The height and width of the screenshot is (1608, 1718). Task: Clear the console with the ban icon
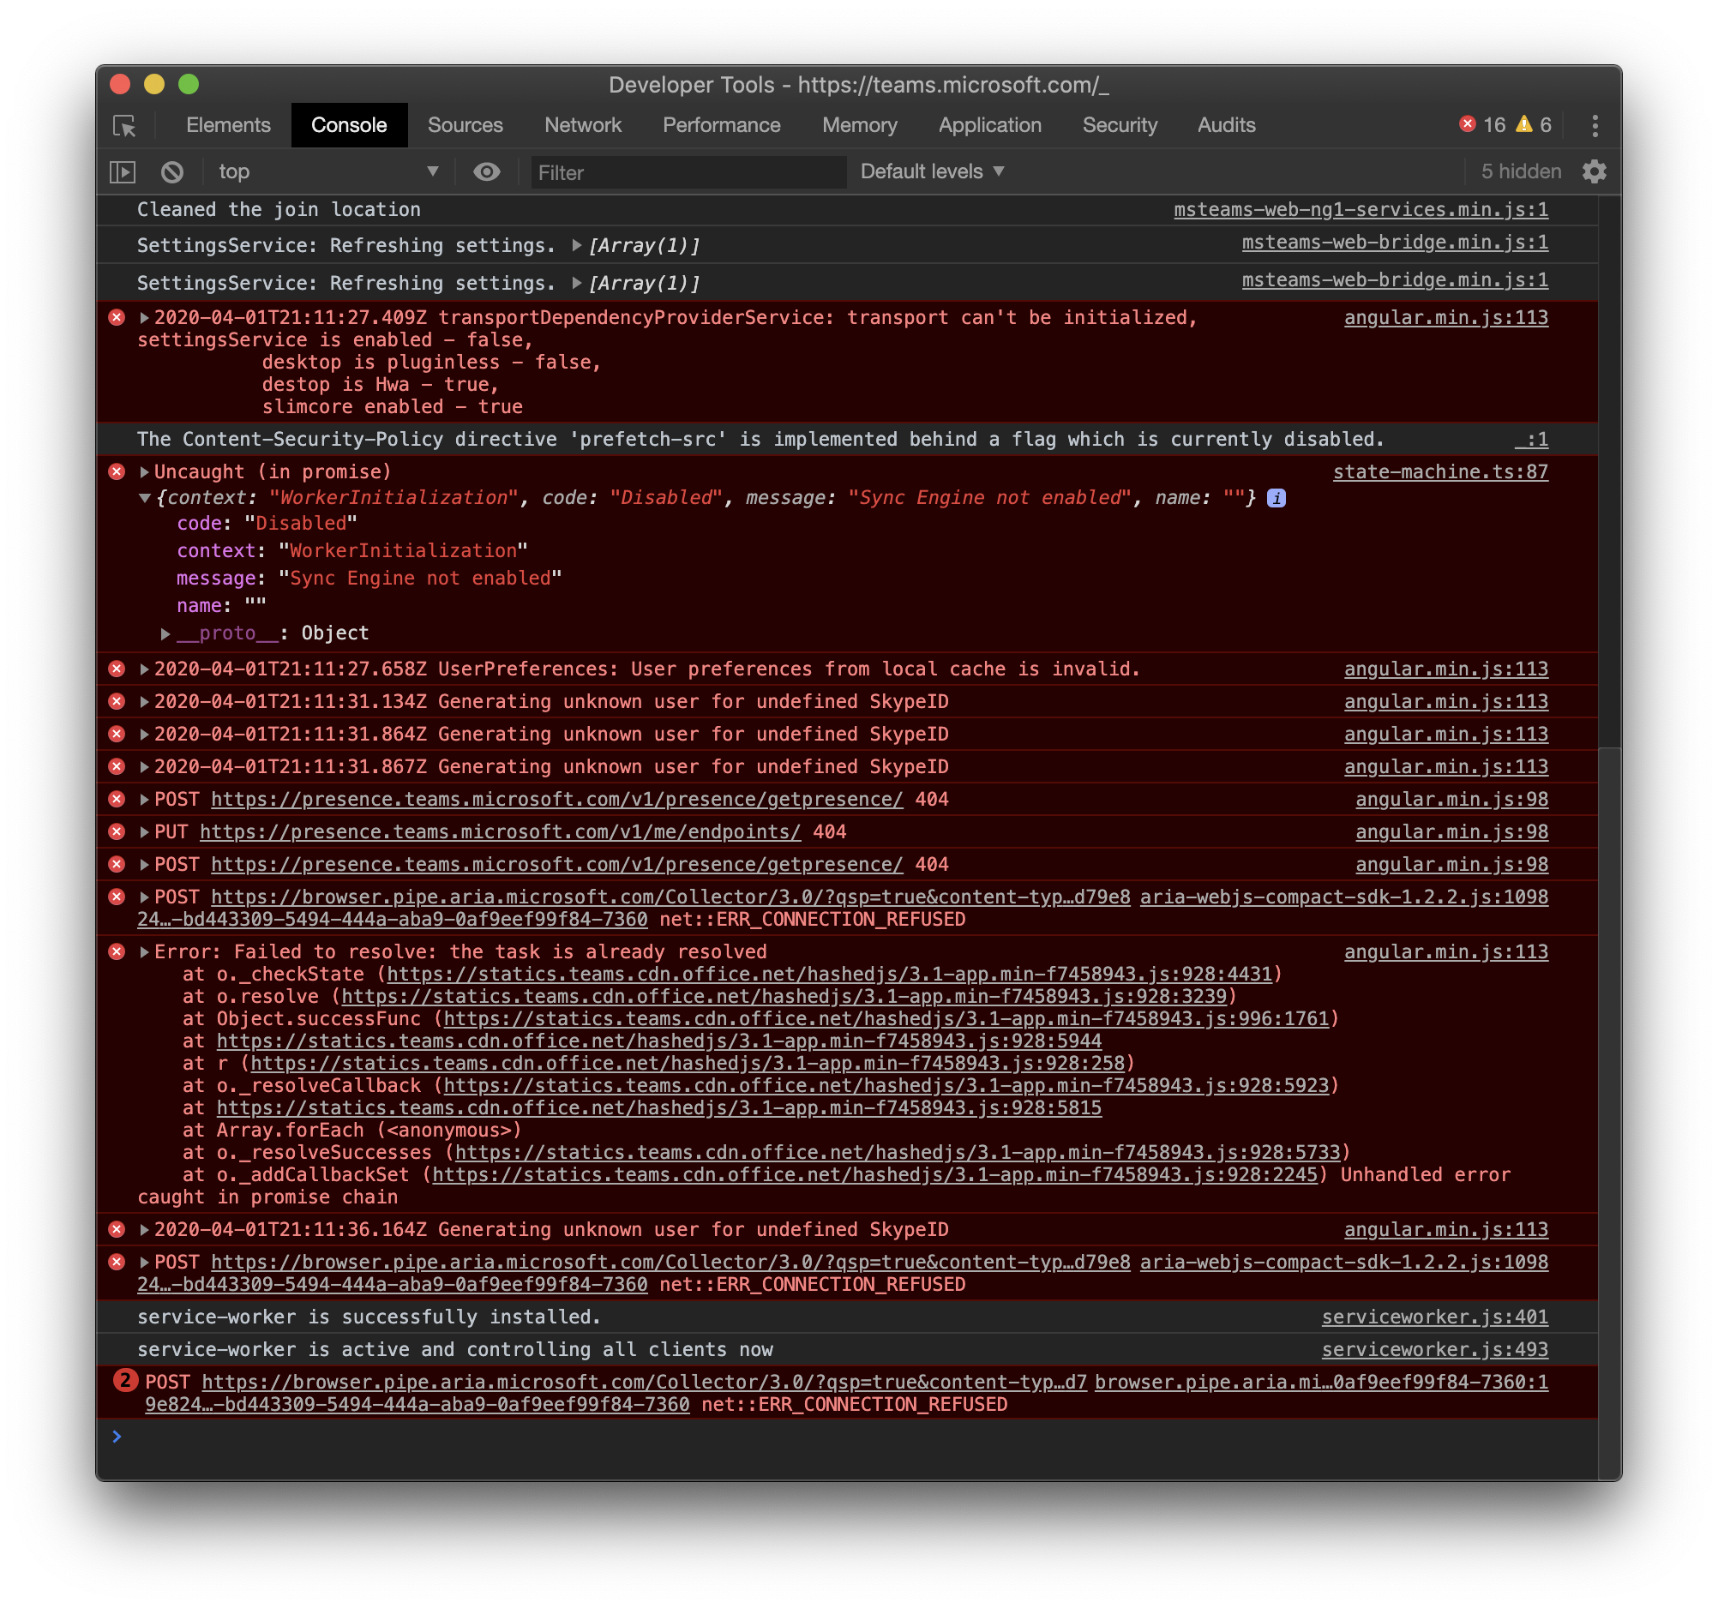click(x=172, y=172)
